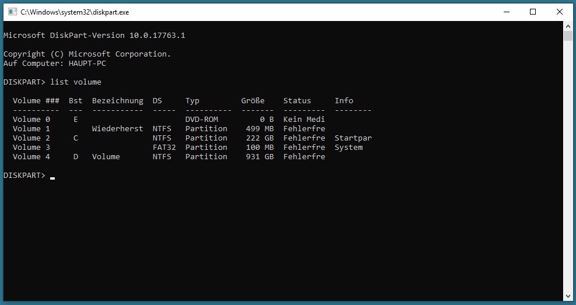This screenshot has width=576, height=305.
Task: Click the 'Volume 1' row label
Action: pos(31,129)
